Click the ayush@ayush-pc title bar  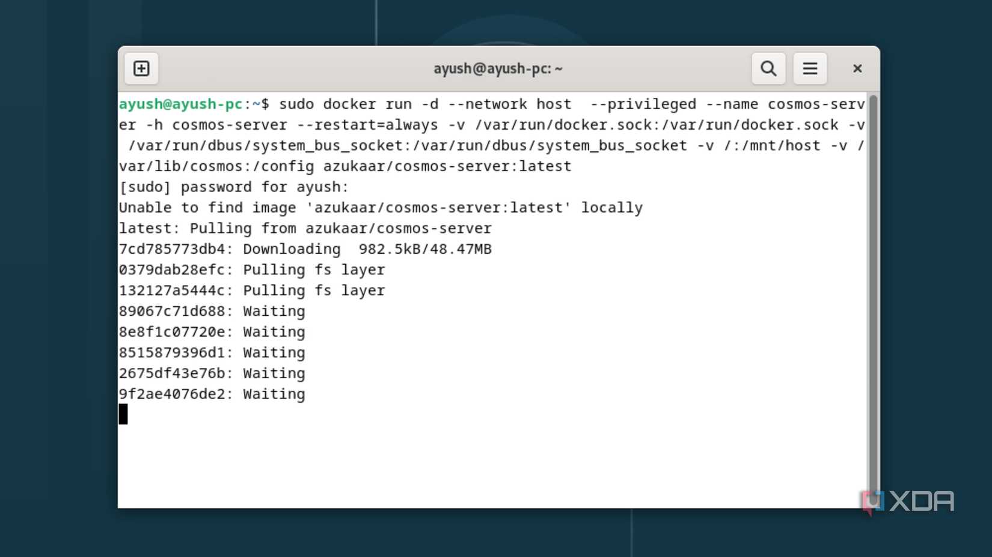click(498, 68)
